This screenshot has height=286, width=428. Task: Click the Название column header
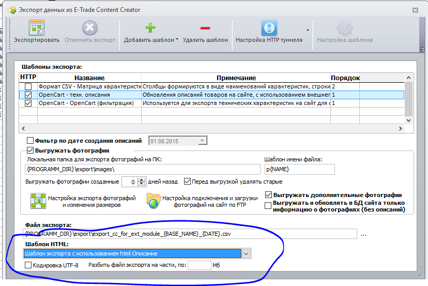tap(89, 78)
